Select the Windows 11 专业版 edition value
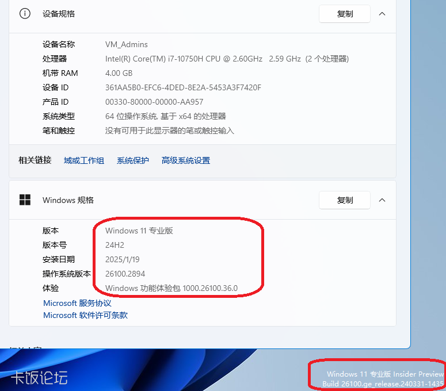 point(139,231)
